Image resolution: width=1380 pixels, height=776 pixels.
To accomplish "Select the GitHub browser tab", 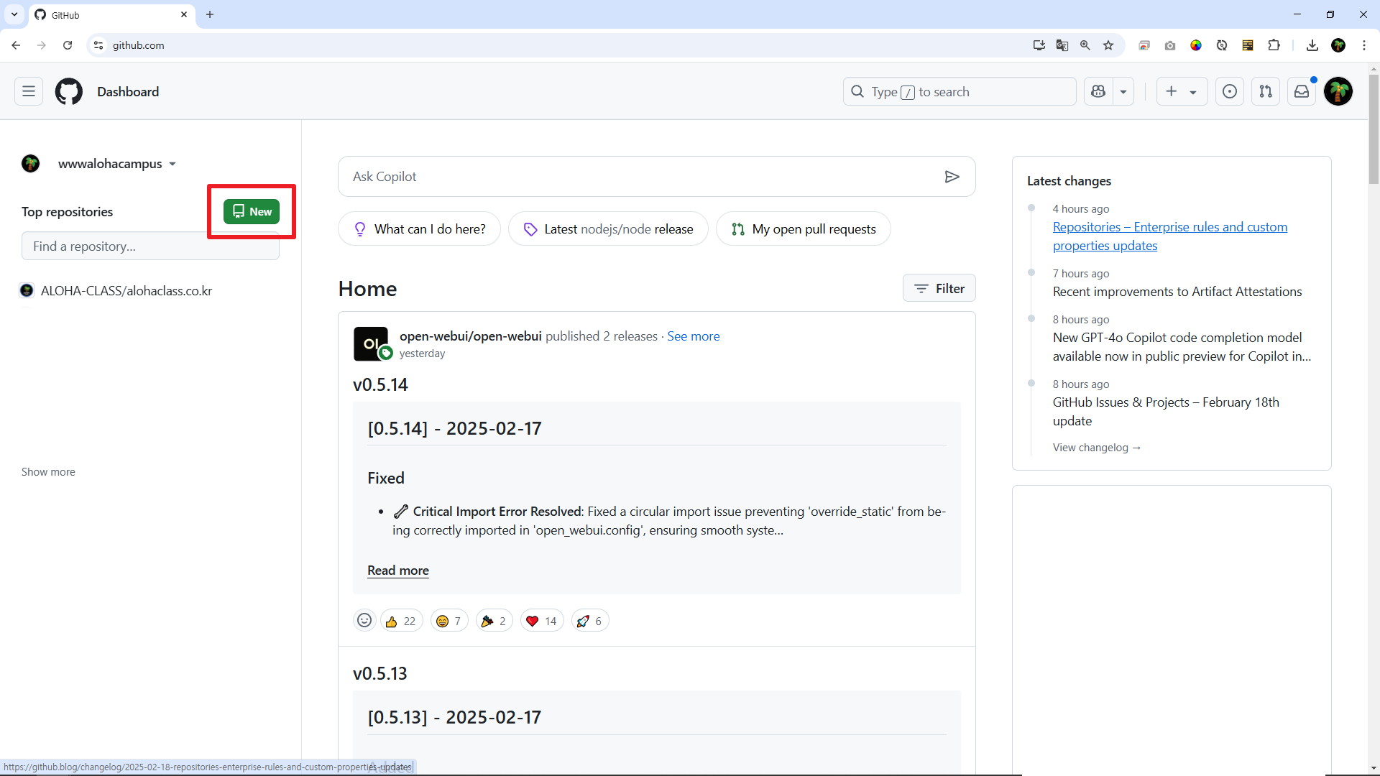I will click(x=111, y=14).
